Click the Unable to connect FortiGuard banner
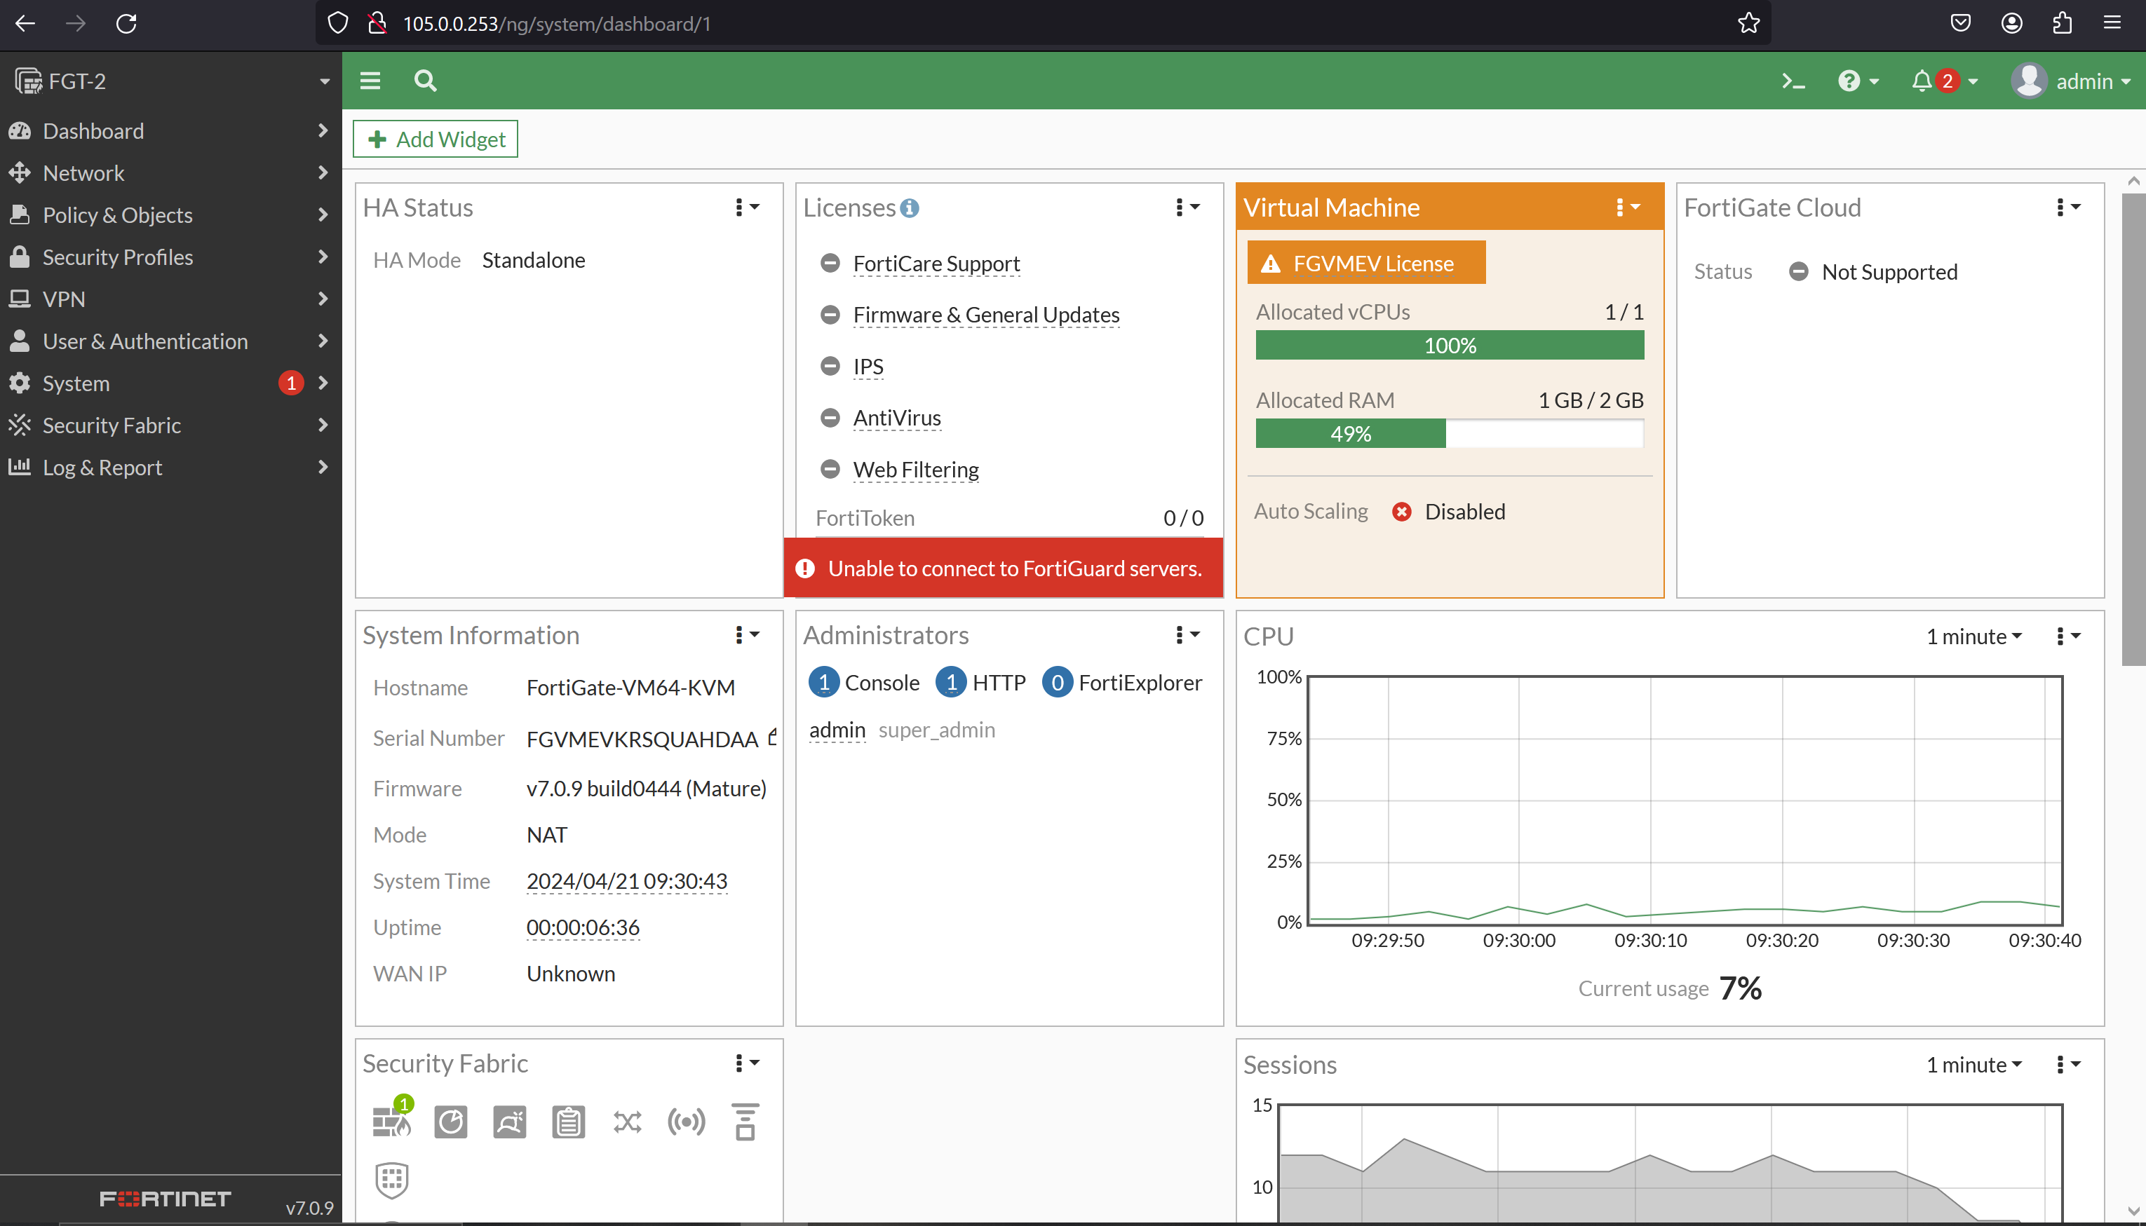The image size is (2146, 1226). click(1003, 568)
